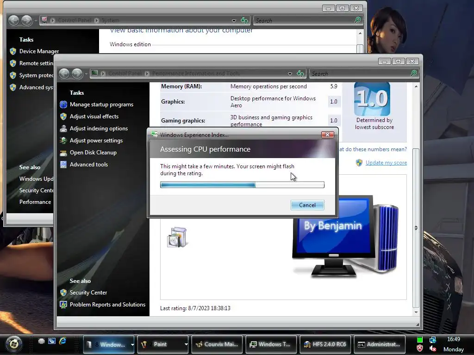This screenshot has width=474, height=355.
Task: Click Search field in Performance Information window
Action: tap(360, 73)
